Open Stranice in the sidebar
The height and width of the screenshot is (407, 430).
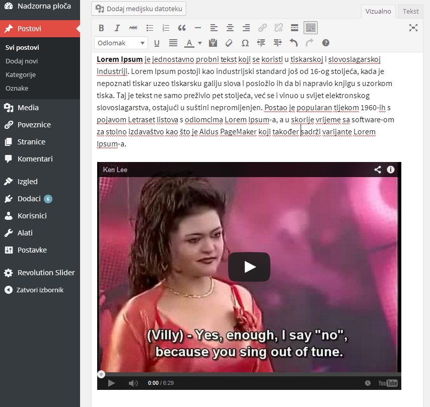(x=40, y=142)
